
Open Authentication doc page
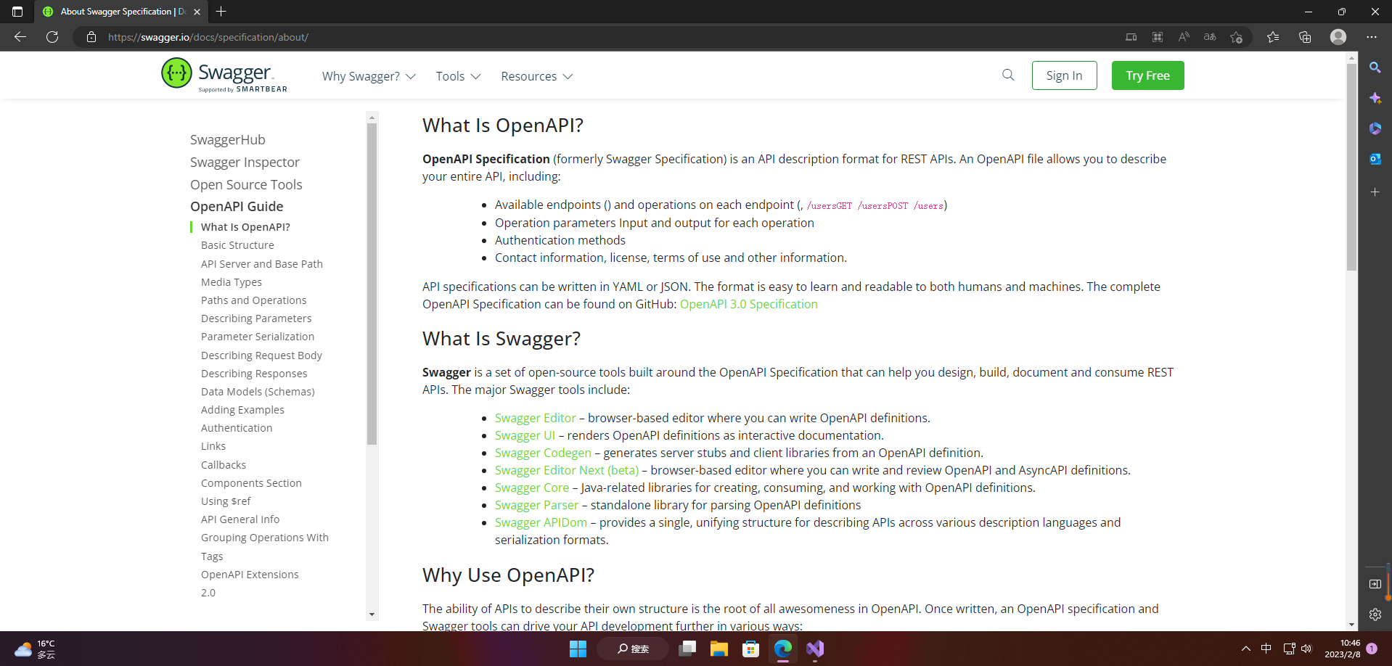[x=237, y=428]
